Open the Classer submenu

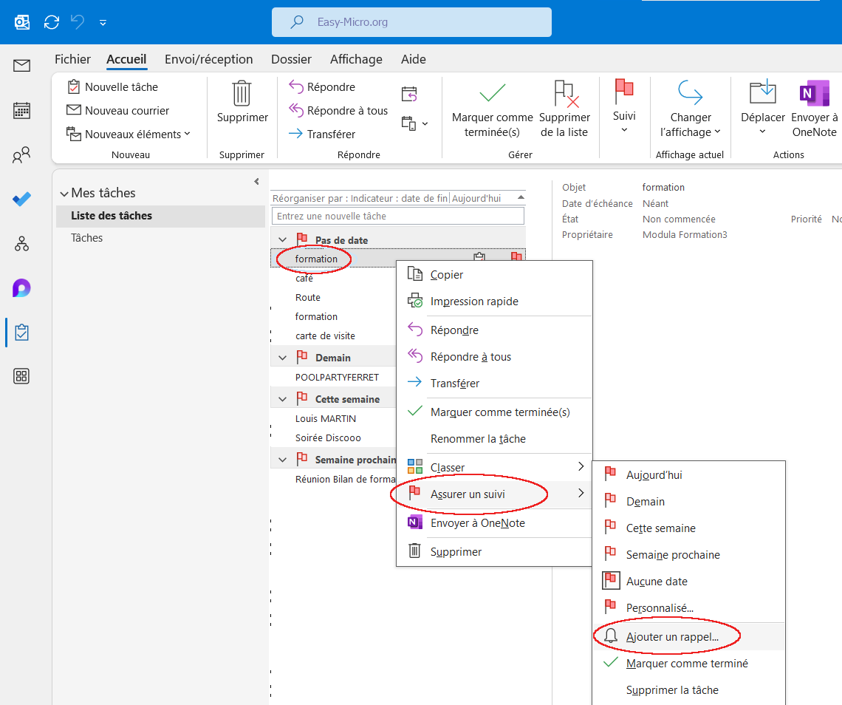tap(494, 468)
